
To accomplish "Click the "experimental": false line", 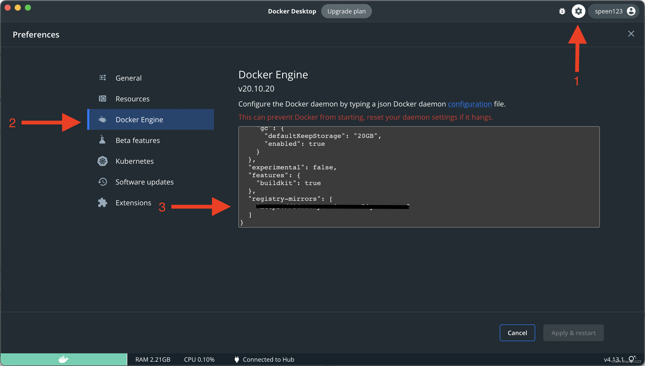I will (x=292, y=167).
